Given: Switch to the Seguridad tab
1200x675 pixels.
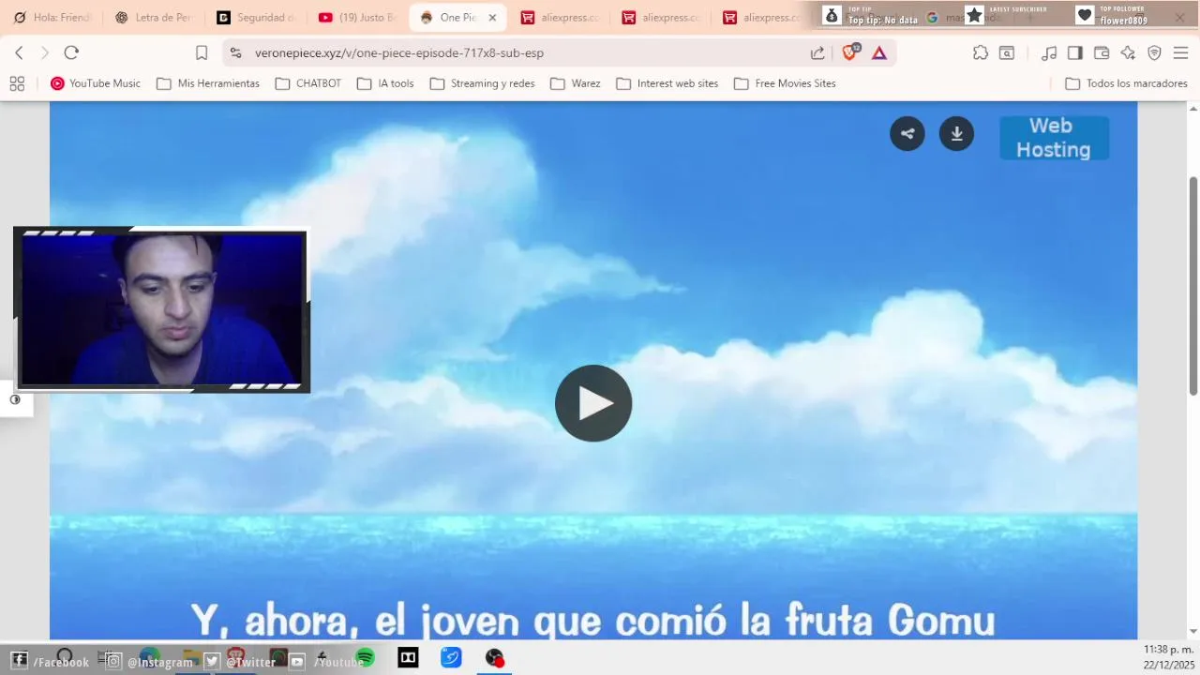Looking at the screenshot, I should point(255,17).
